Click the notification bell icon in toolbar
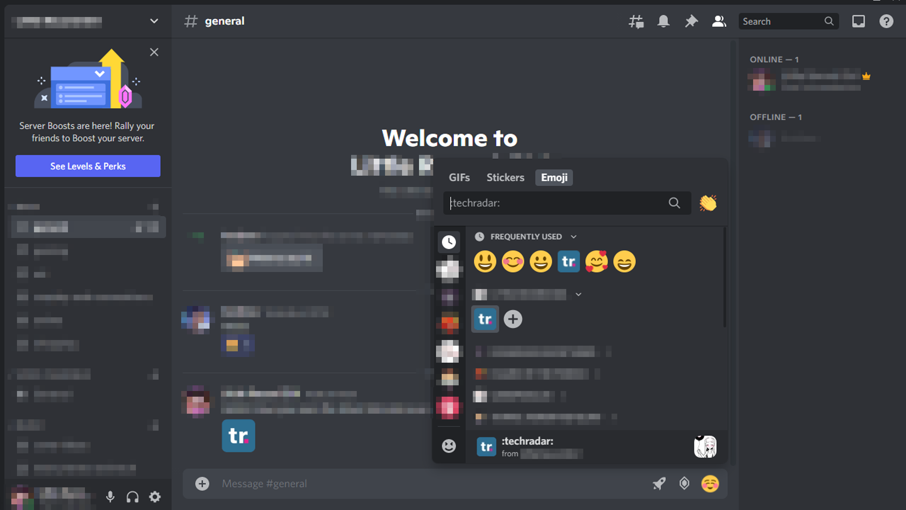 click(x=663, y=21)
